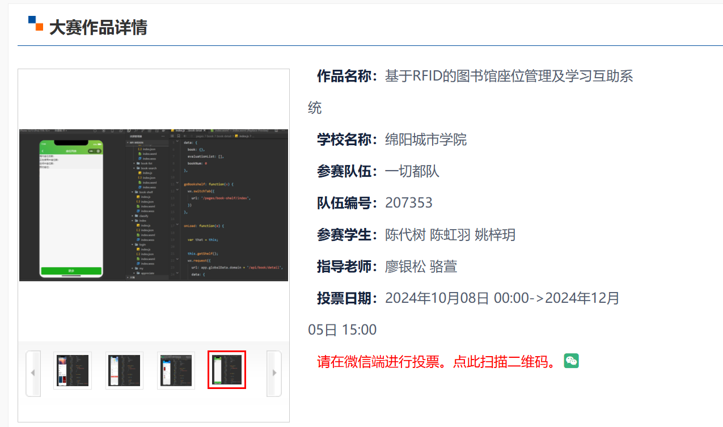
Task: Click the 大赛作品详情 heading
Action: pyautogui.click(x=98, y=27)
